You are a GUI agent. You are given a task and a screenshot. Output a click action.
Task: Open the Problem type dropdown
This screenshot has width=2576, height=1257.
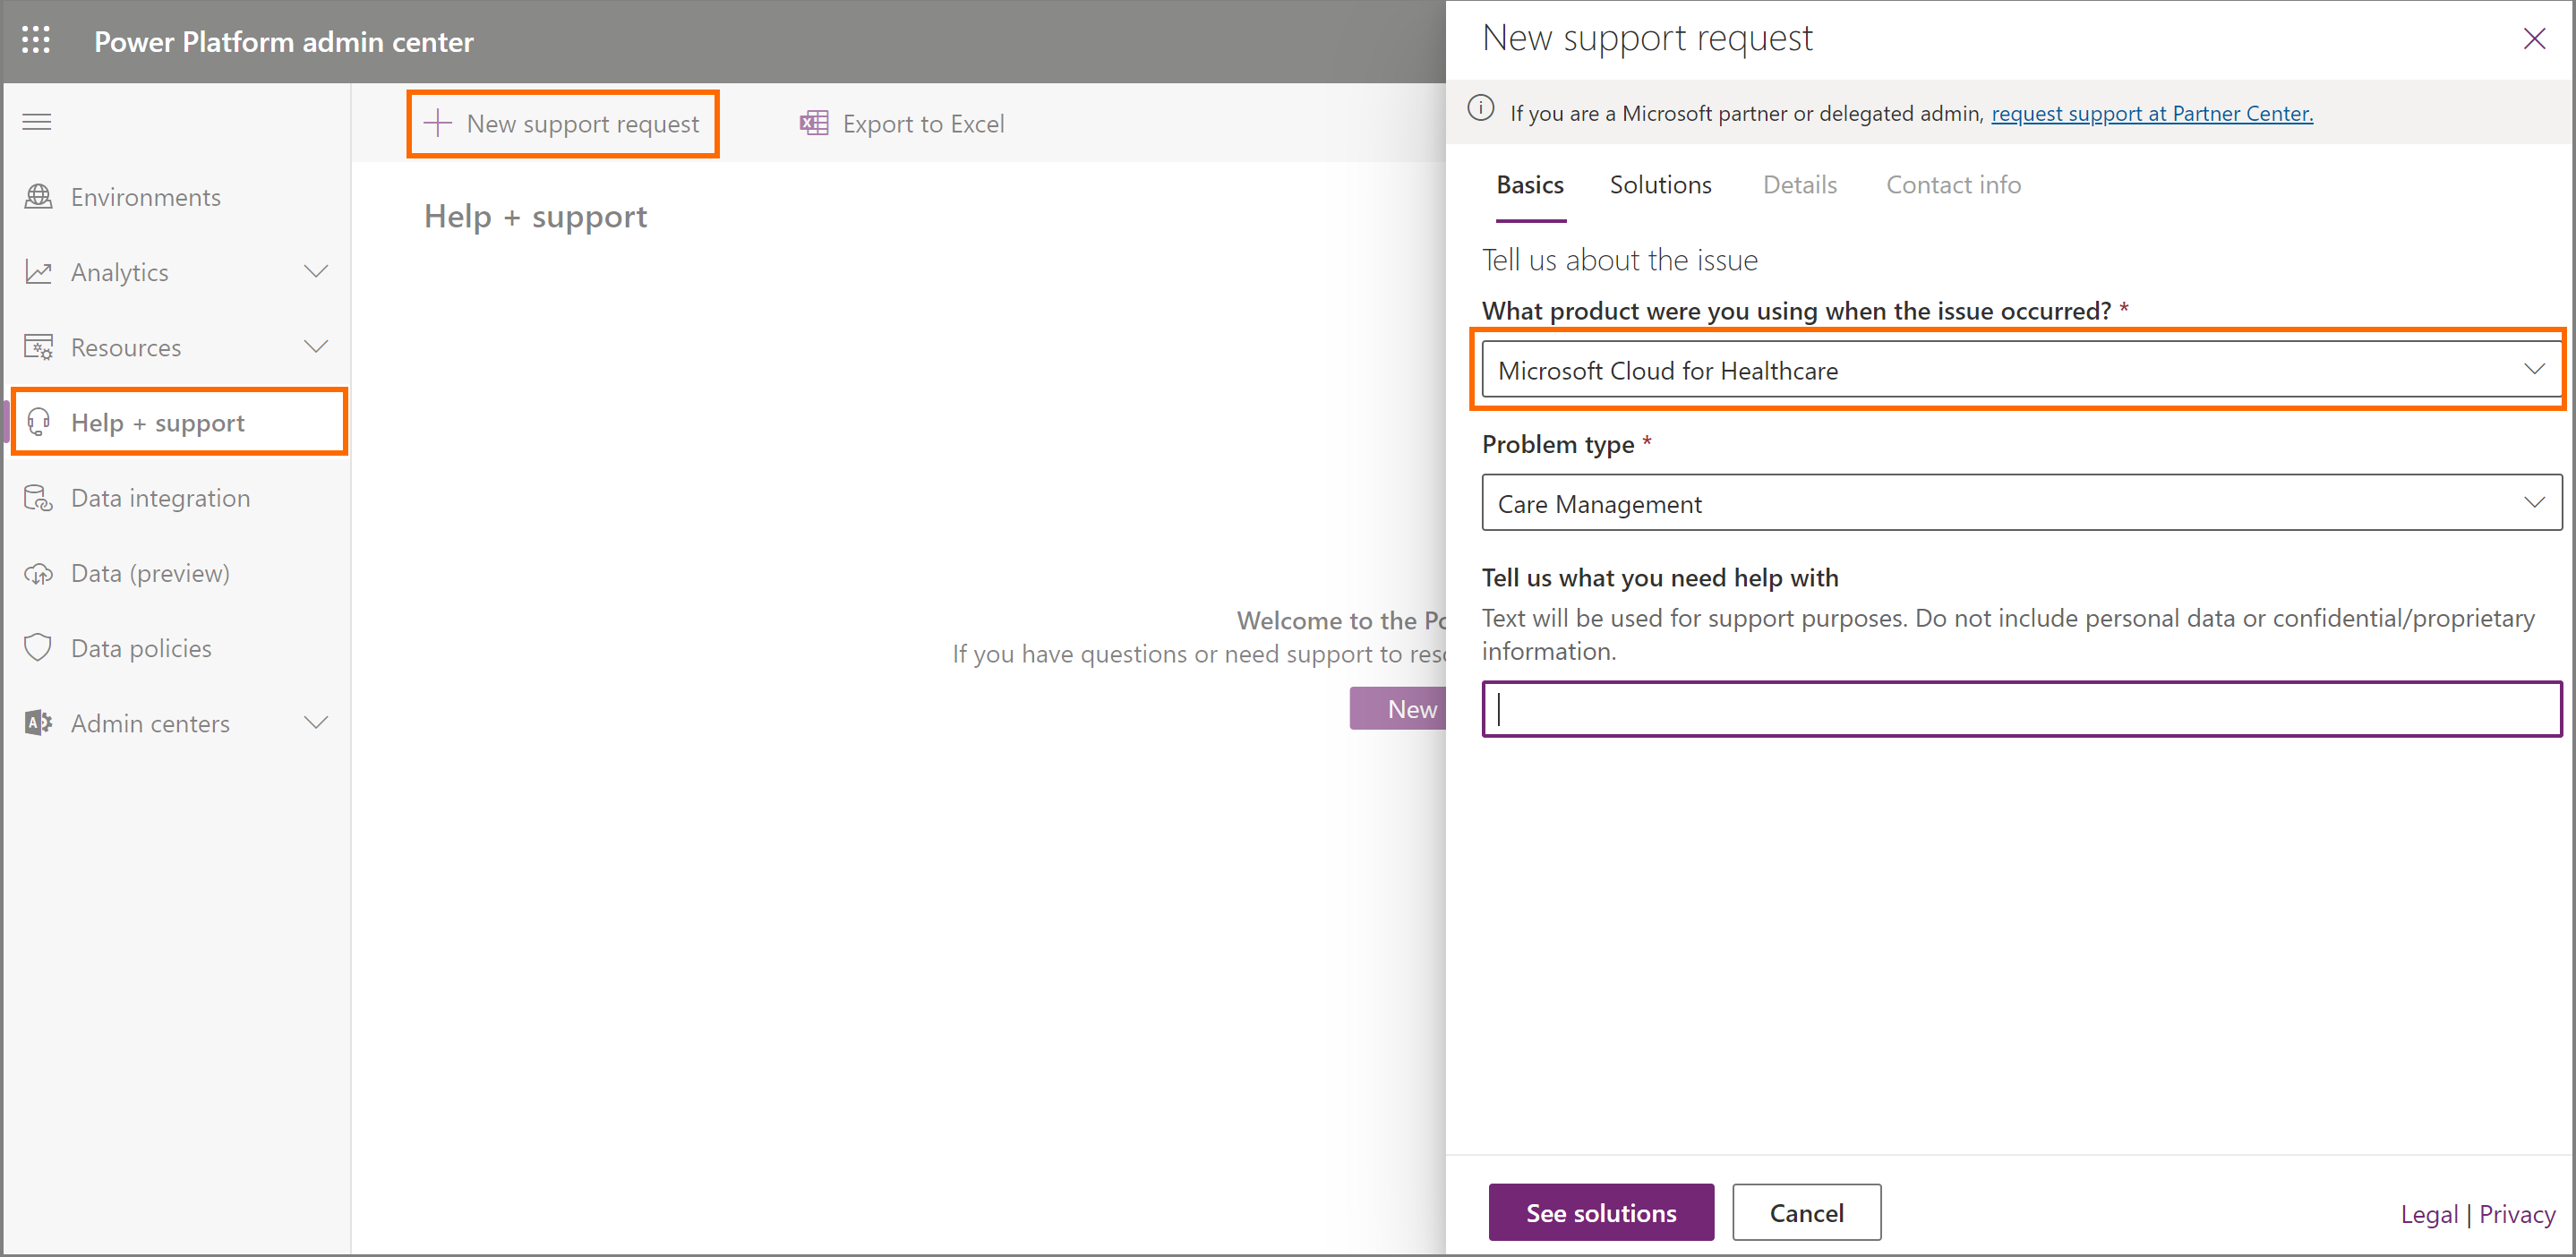pos(2020,503)
